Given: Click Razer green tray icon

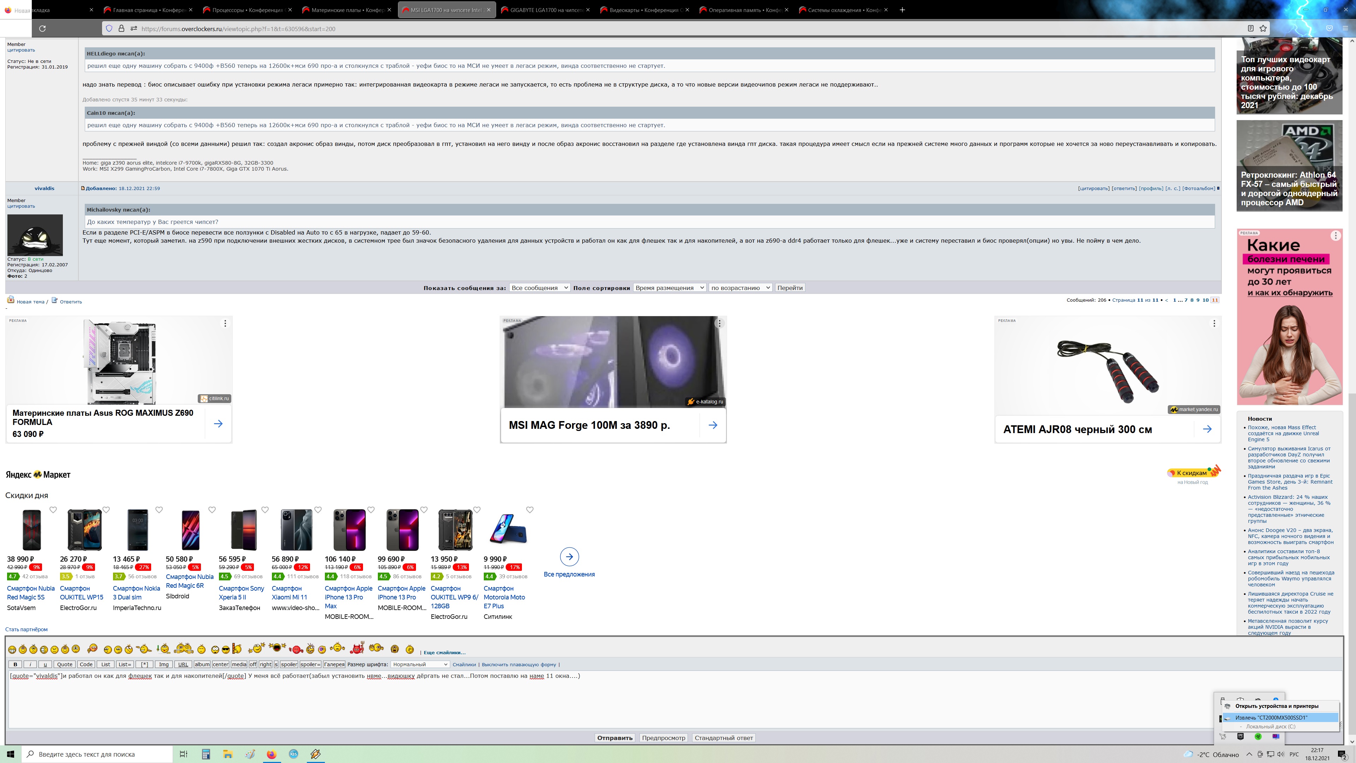Looking at the screenshot, I should [x=1257, y=736].
